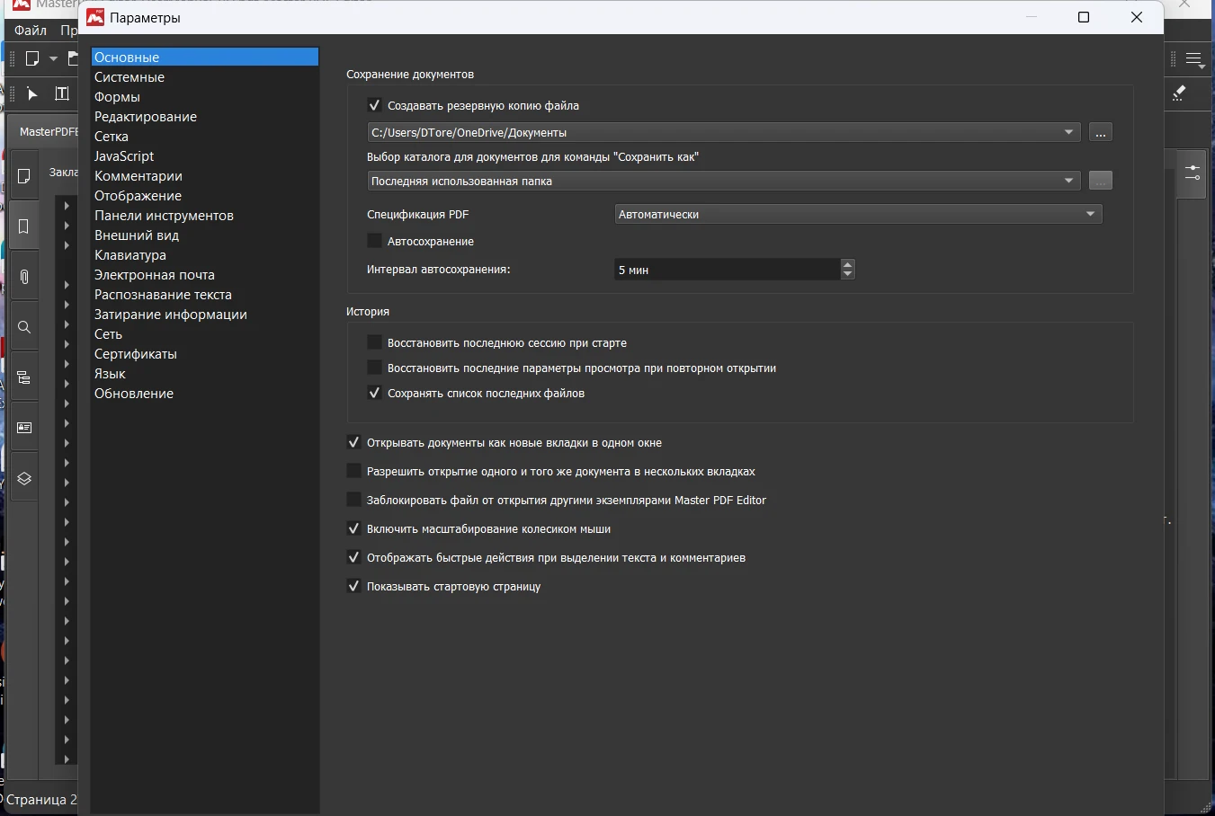
Task: Switch to Распознавание текста settings section
Action: click(x=163, y=295)
